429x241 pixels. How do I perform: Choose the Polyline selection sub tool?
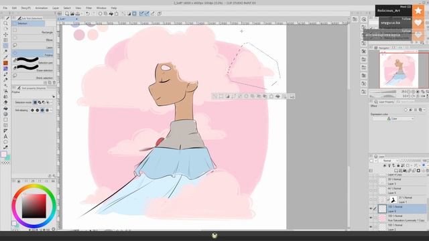point(33,54)
